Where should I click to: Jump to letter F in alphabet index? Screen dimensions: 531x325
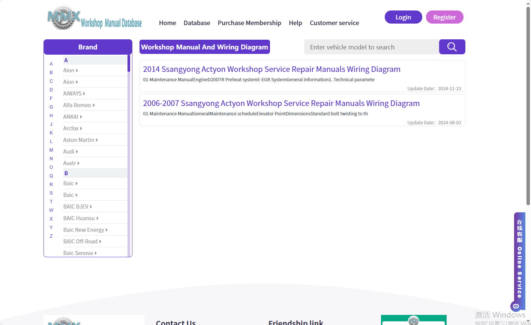tap(51, 98)
